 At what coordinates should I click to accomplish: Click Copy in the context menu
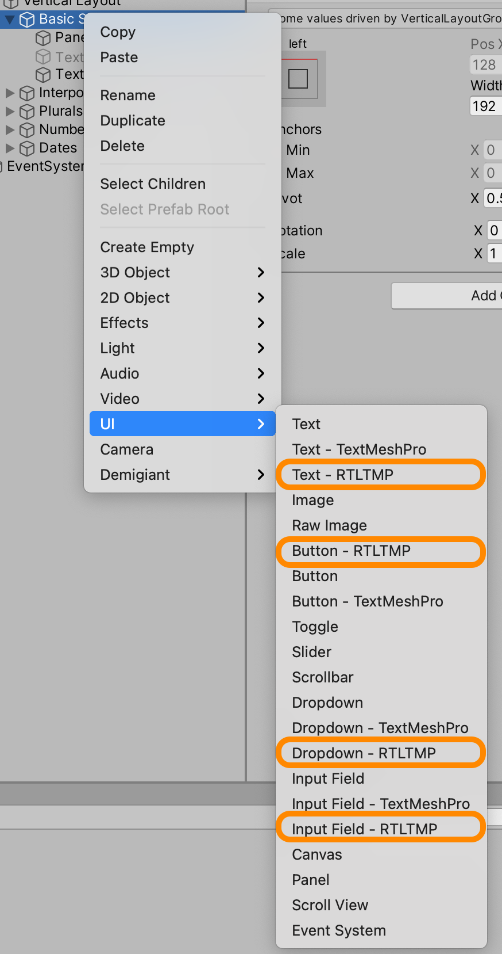[x=117, y=32]
